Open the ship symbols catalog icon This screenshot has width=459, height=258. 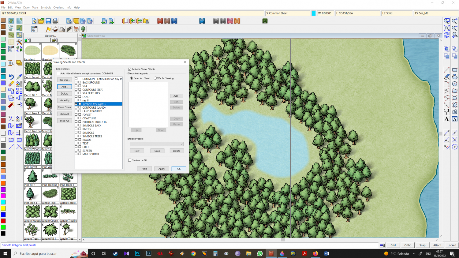click(x=55, y=29)
